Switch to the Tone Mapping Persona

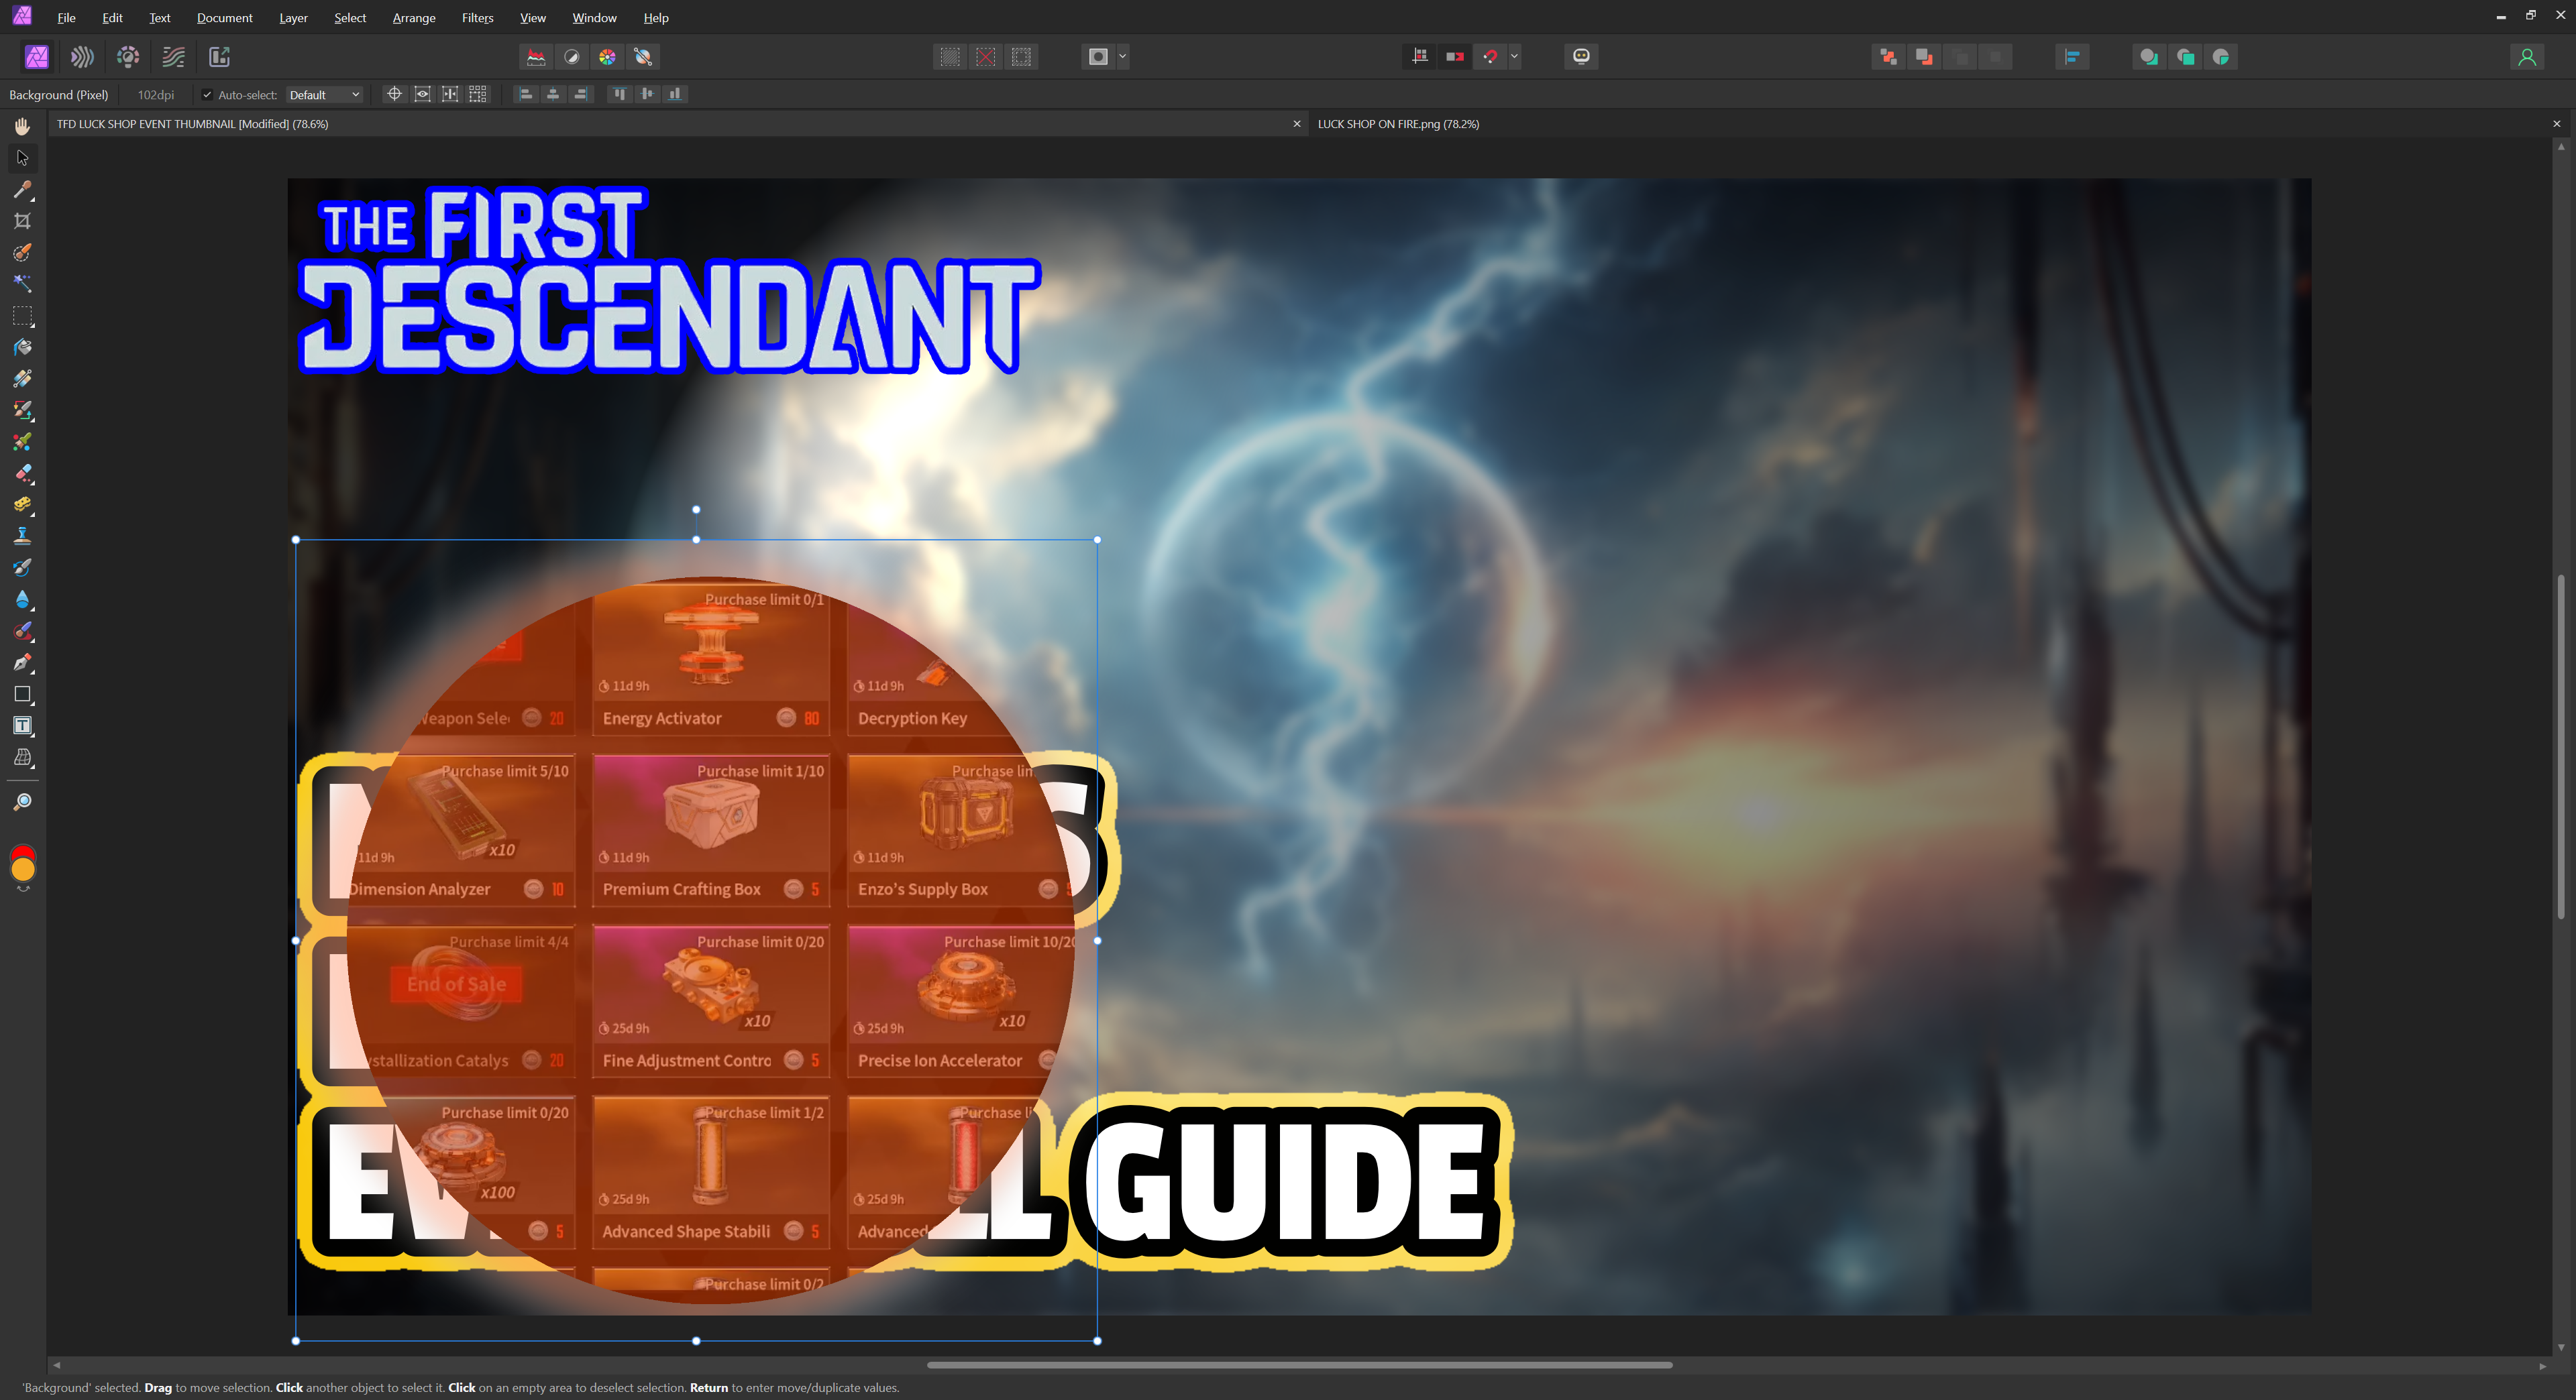coord(174,57)
